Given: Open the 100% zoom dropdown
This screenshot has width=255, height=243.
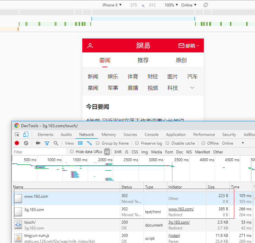Looking at the screenshot, I should click(x=171, y=5).
